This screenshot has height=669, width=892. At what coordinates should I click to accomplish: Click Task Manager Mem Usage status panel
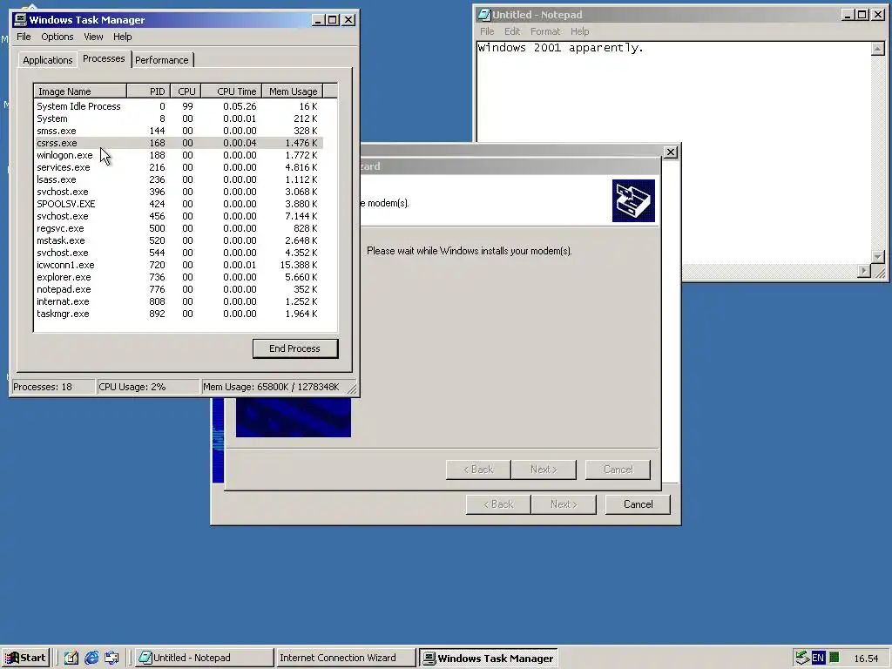tap(278, 387)
